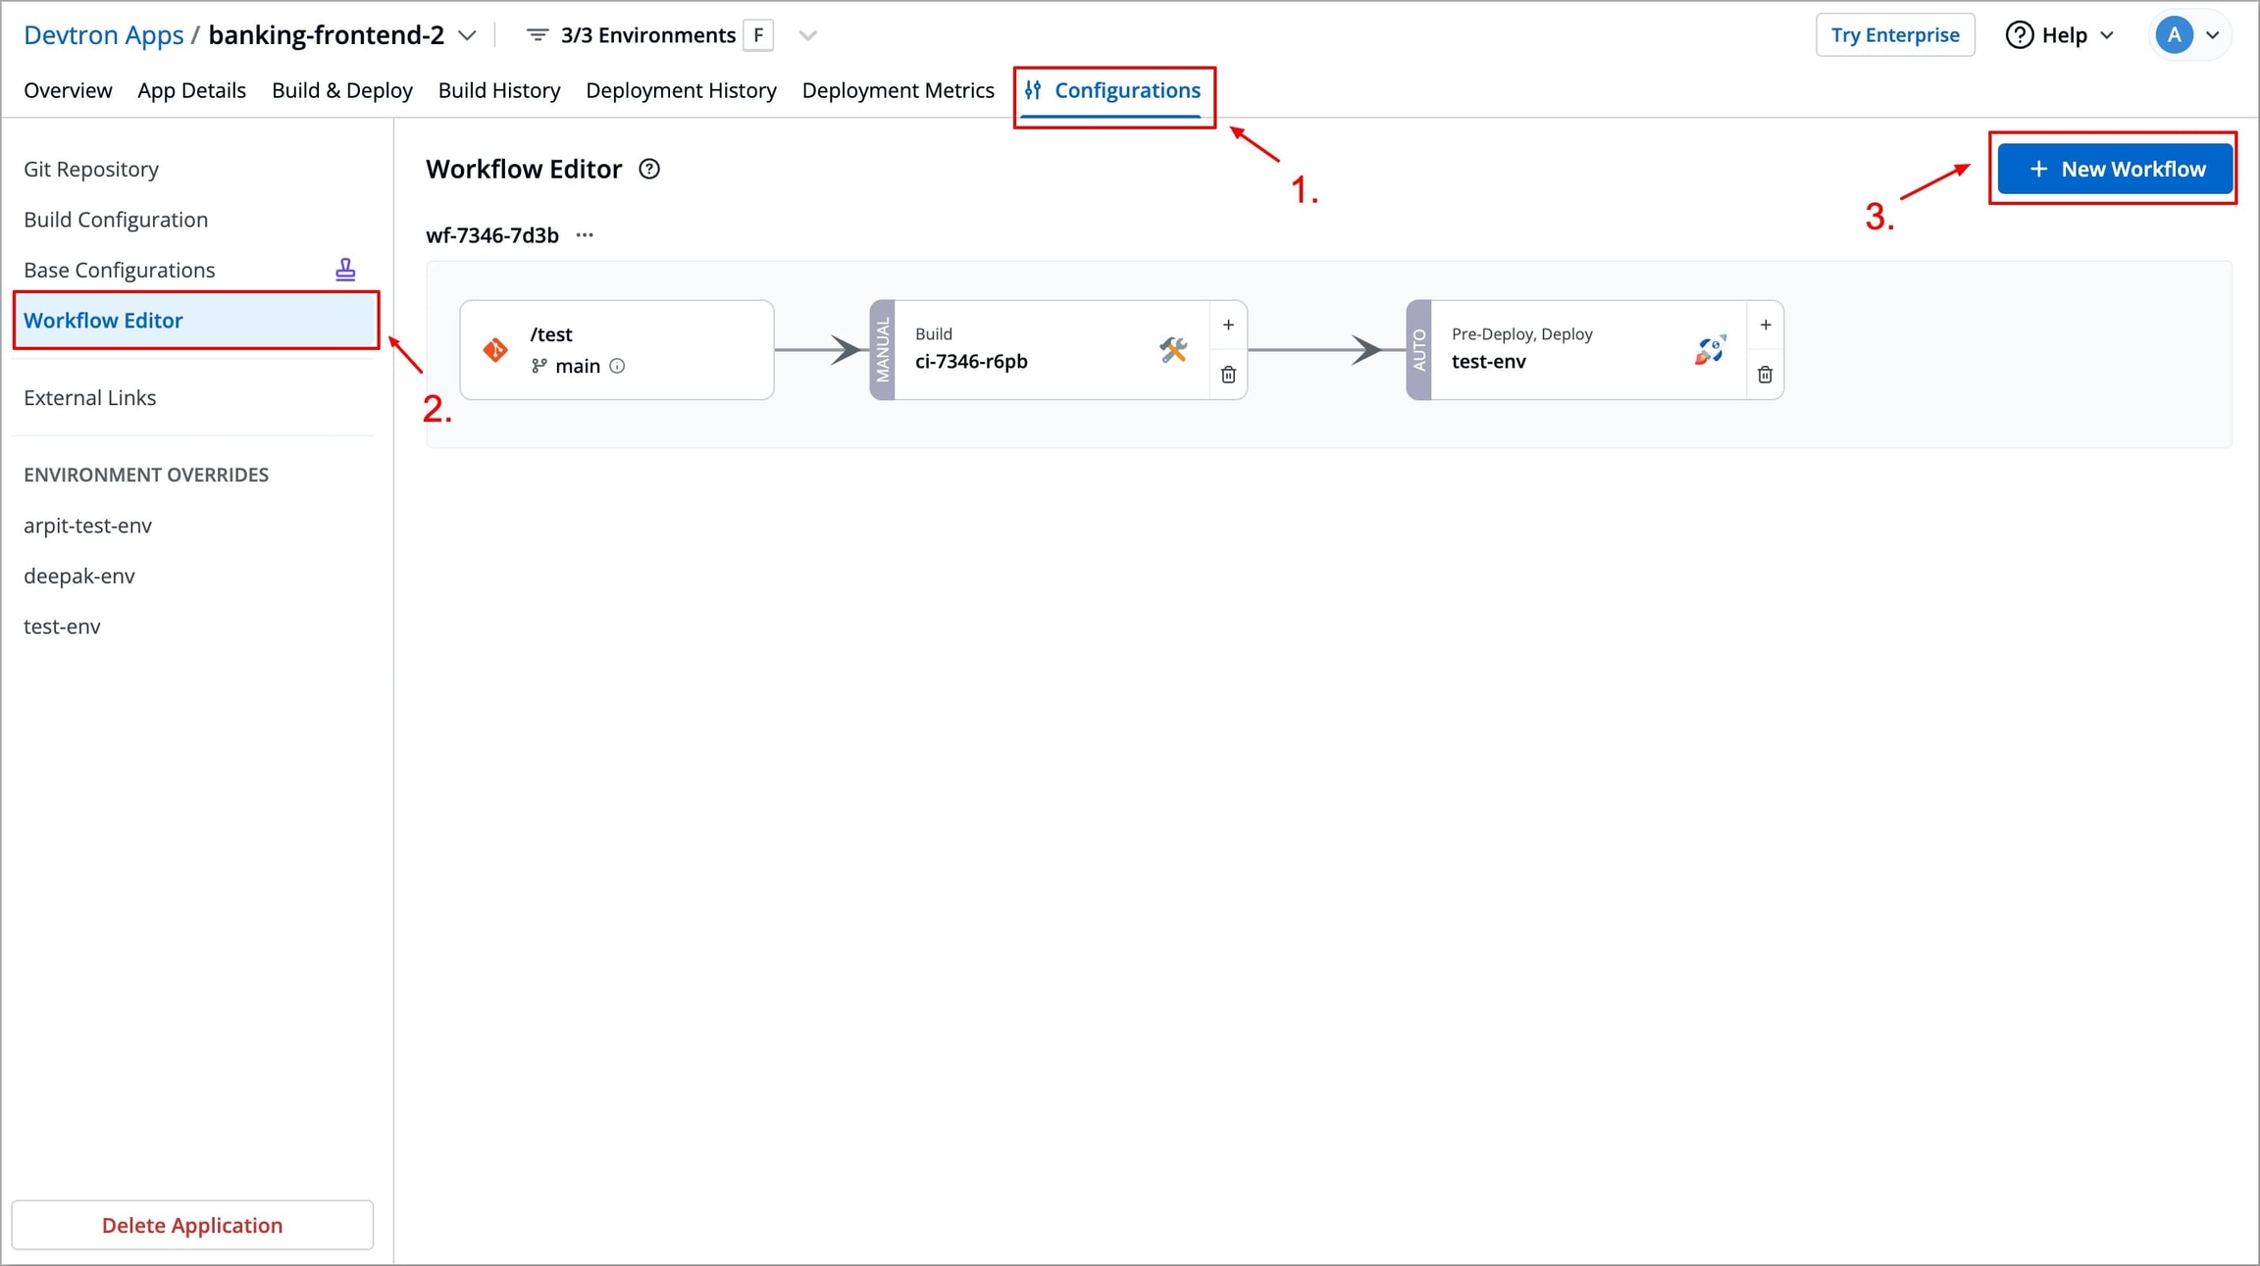
Task: Open the wf-7346-7d3b three-dots menu
Action: 585,235
